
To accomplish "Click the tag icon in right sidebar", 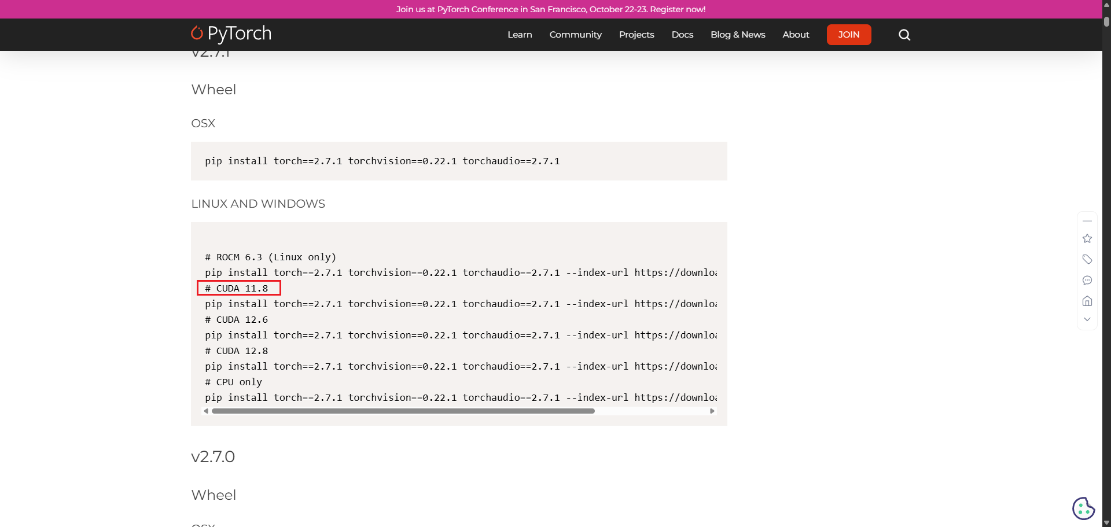I will 1087,259.
